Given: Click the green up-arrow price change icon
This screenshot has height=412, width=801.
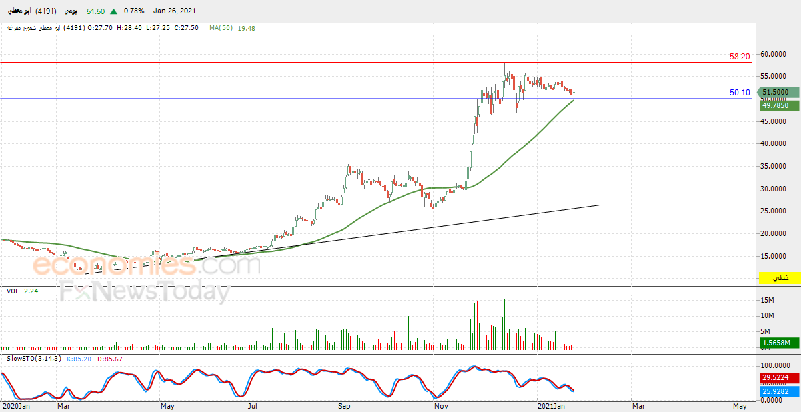Looking at the screenshot, I should 115,11.
